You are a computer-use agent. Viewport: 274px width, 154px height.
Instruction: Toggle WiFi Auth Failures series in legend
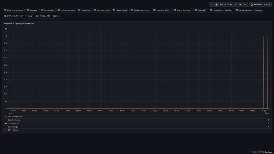15,117
